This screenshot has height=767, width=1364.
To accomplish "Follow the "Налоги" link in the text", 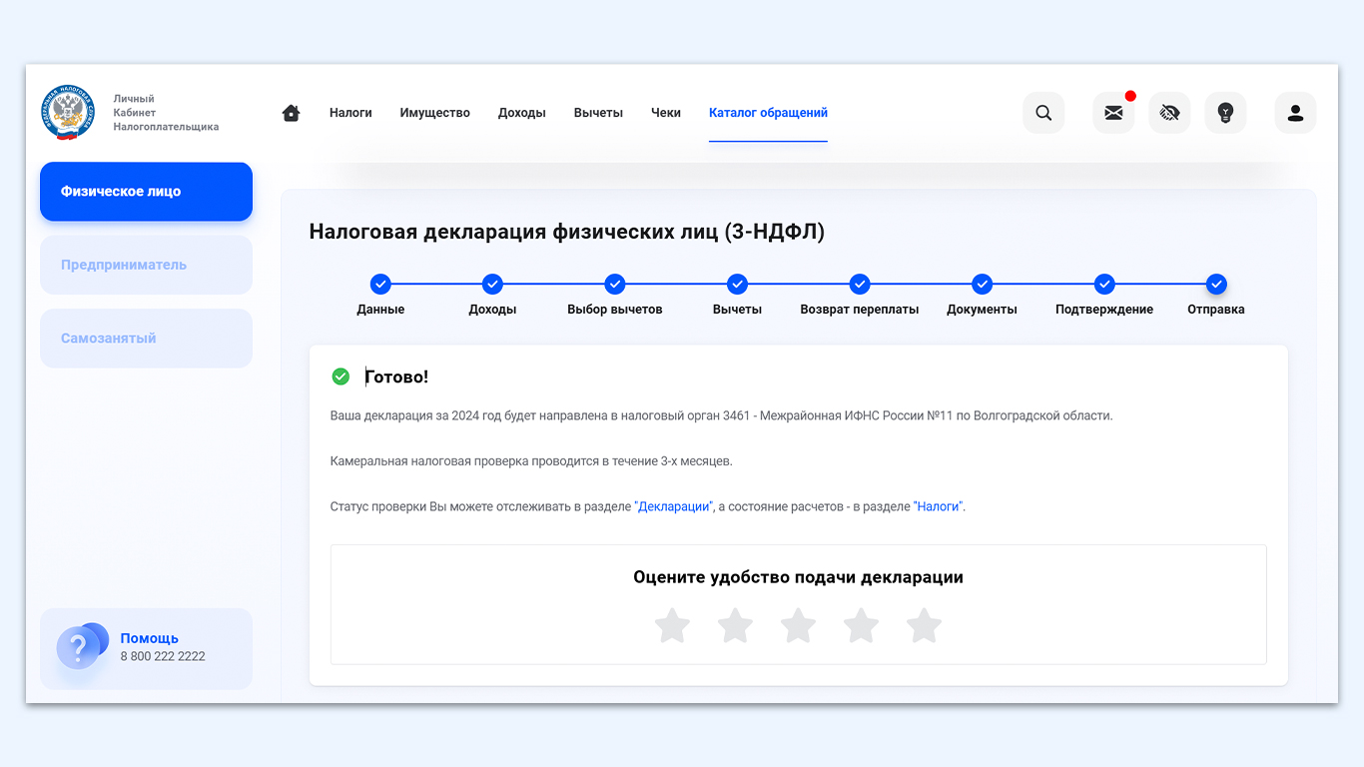I will [x=939, y=506].
